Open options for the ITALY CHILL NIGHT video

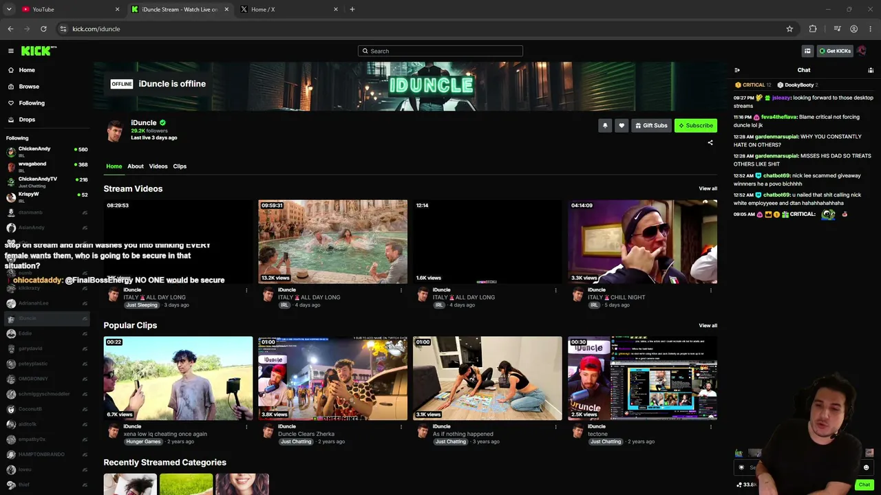(710, 290)
